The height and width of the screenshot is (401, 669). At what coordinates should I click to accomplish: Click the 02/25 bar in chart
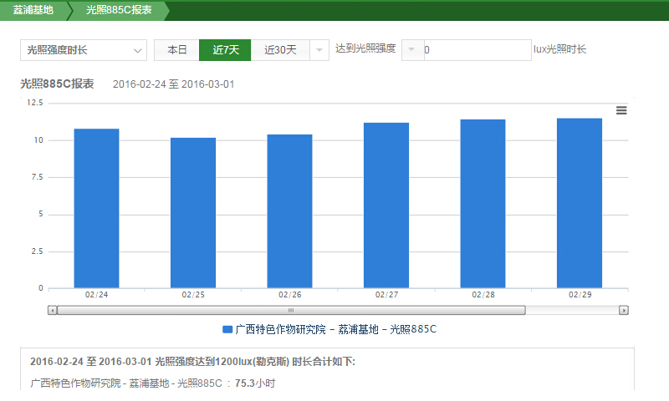pos(193,213)
